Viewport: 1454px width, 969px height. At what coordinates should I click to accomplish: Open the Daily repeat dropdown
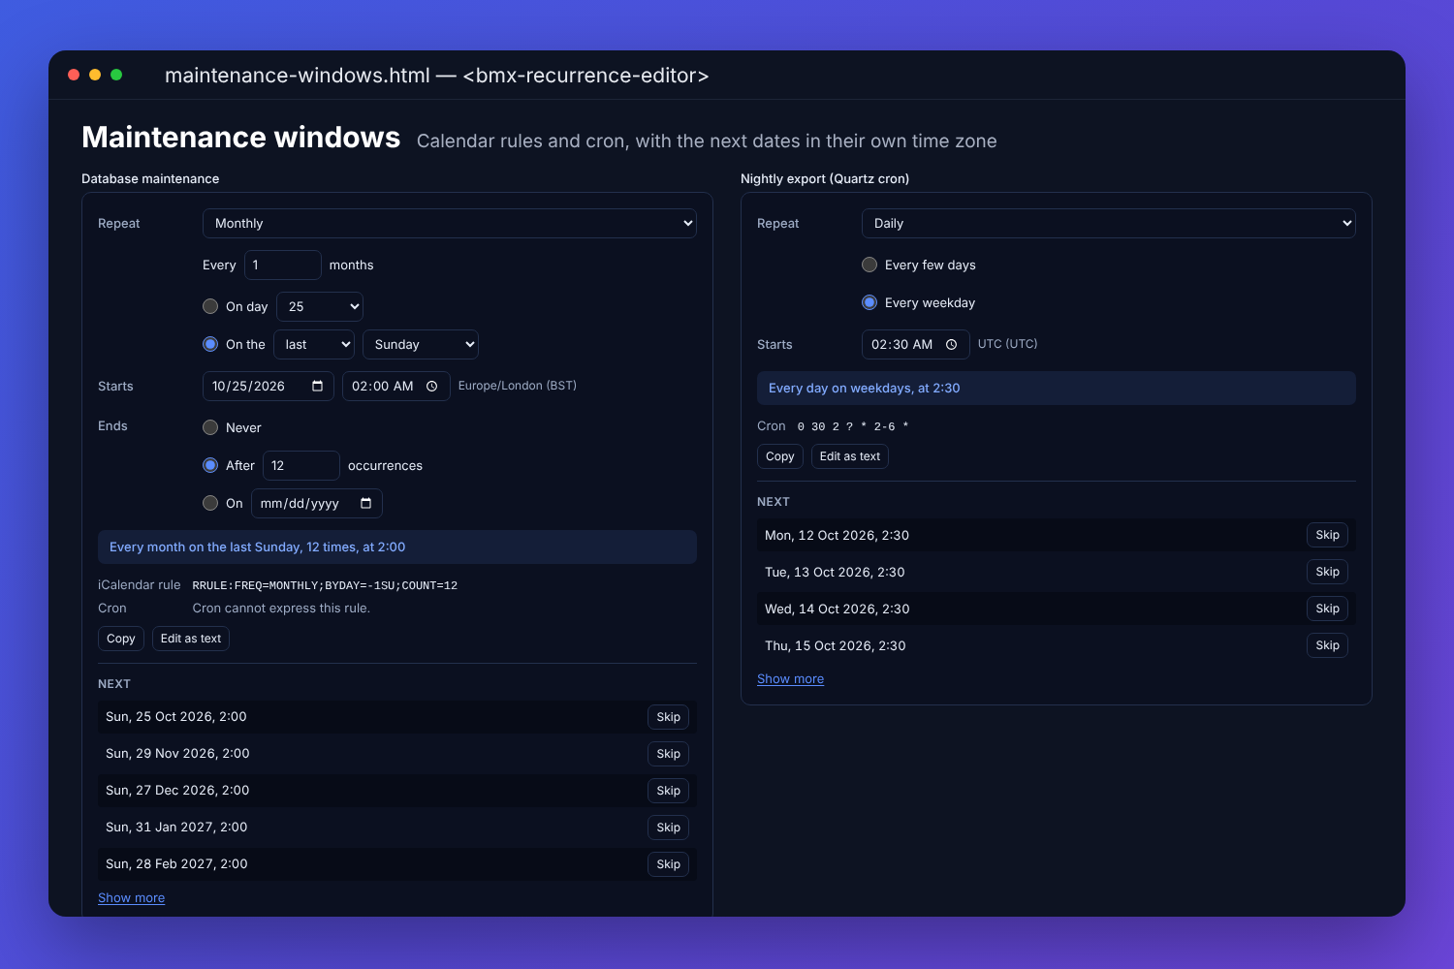(x=1109, y=223)
